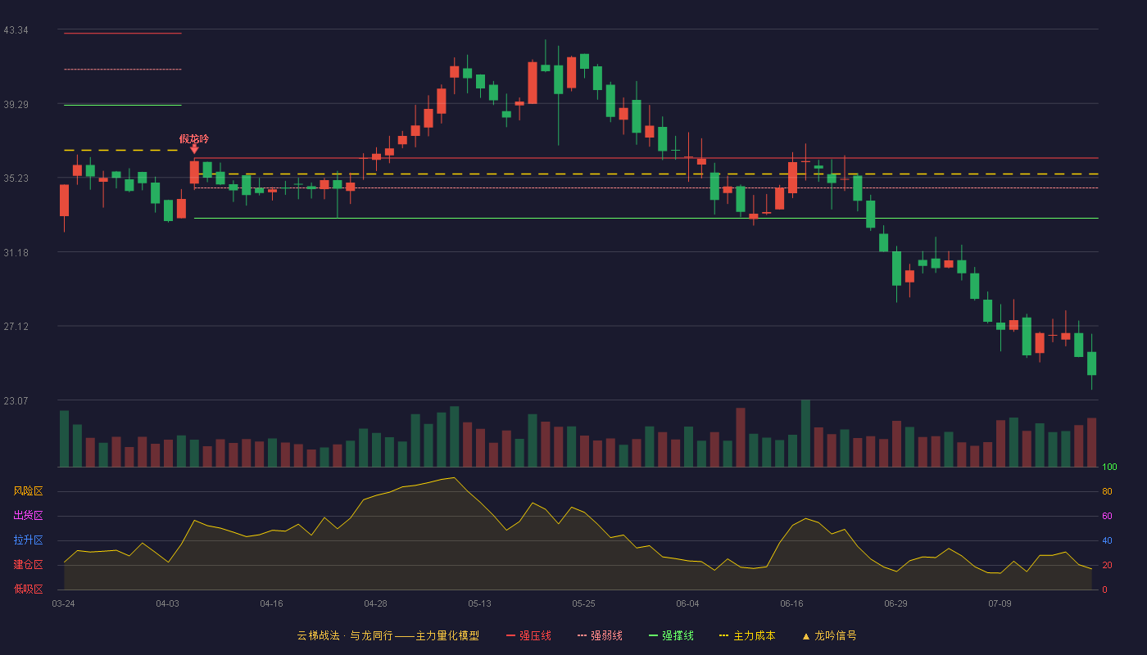
Task: Click the 43.34 price axis label
Action: click(16, 30)
